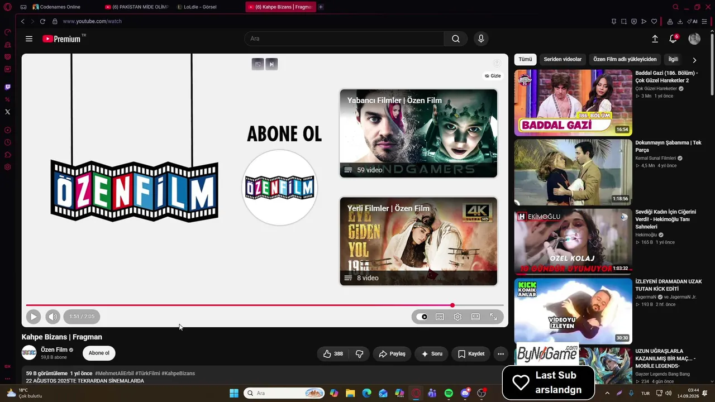Switch the player to theater mode
The width and height of the screenshot is (715, 402).
click(475, 317)
